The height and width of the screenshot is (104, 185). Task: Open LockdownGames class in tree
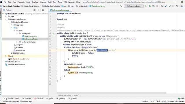(31, 36)
